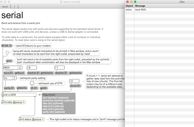Click the dtr $1 message

click(34, 88)
